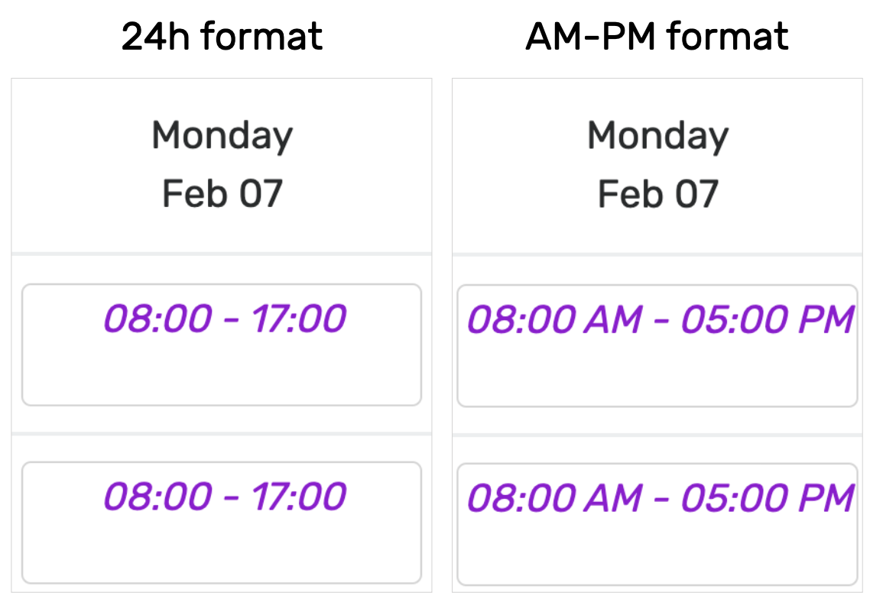This screenshot has width=870, height=599.
Task: Click the "24h format" heading
Action: (222, 37)
